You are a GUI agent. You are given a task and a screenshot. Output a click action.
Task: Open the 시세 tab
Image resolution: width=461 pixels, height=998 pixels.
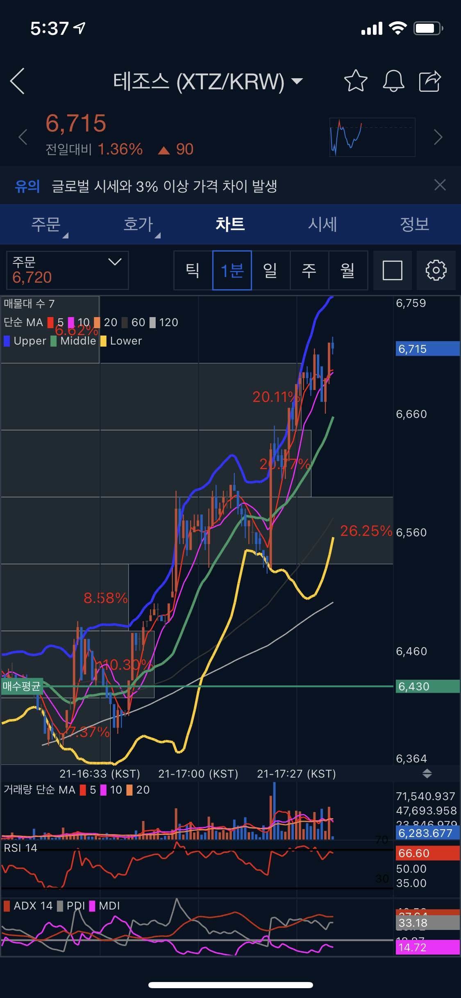tap(322, 224)
